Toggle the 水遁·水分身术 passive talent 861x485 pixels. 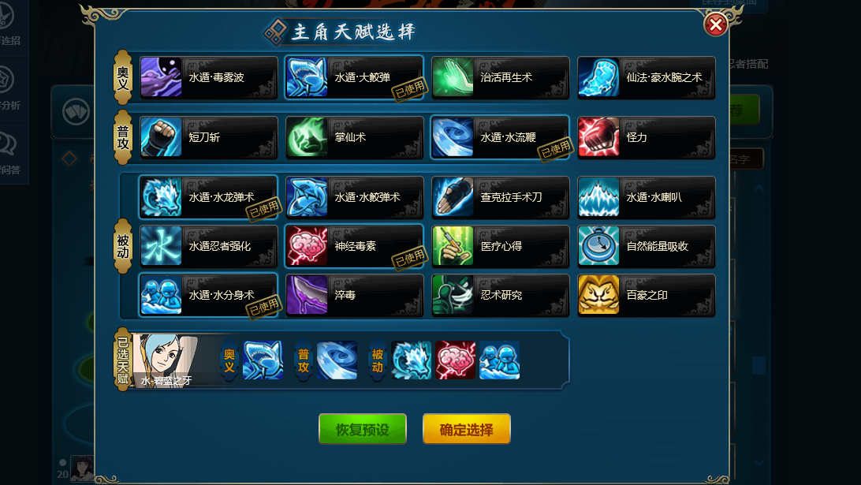click(208, 295)
